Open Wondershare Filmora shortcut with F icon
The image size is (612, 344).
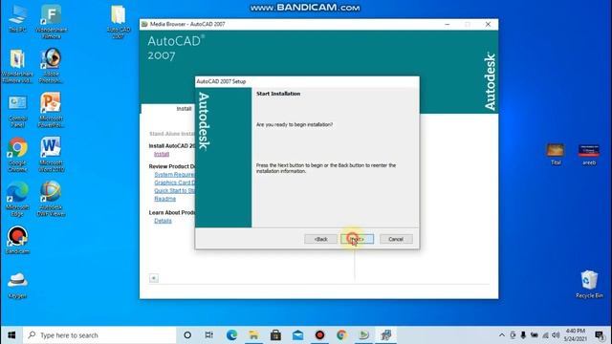point(51,21)
